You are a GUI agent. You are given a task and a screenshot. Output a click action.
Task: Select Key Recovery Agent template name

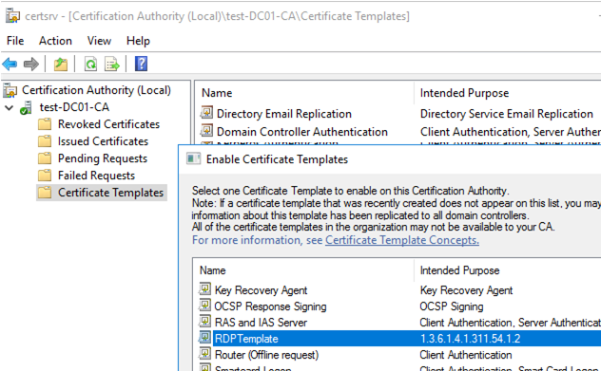tap(261, 290)
